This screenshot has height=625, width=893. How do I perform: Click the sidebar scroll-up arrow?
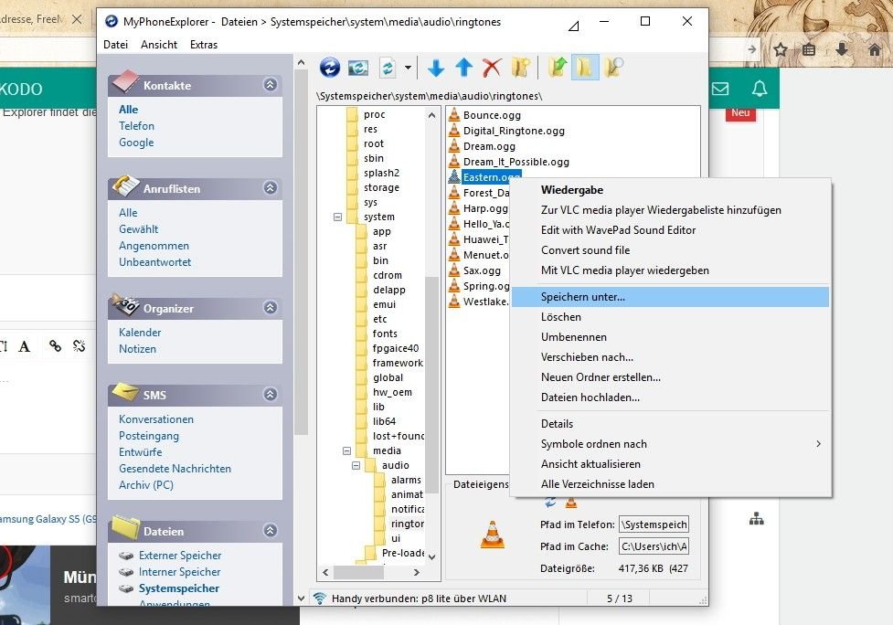tap(302, 63)
